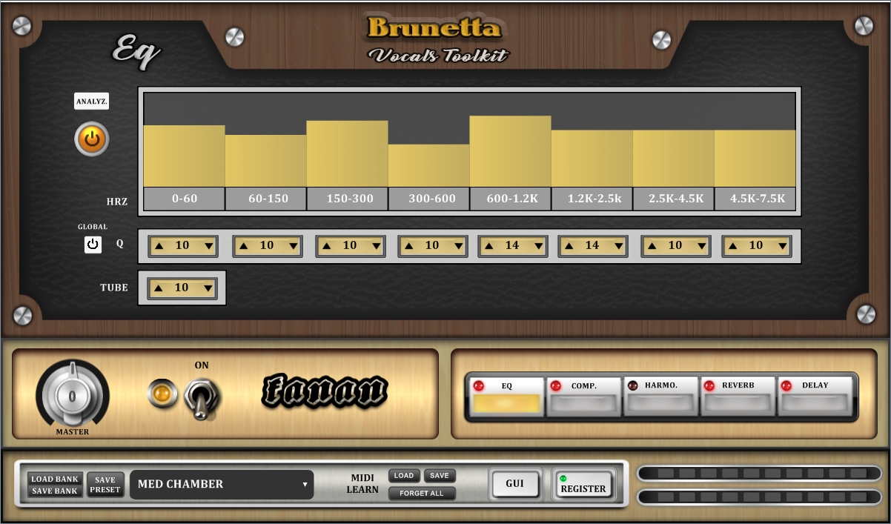The image size is (891, 524).
Task: Turn the MASTER knob
Action: coord(72,394)
